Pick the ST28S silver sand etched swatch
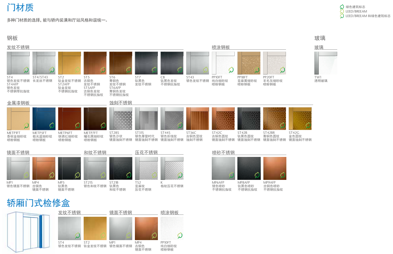 click(x=121, y=119)
